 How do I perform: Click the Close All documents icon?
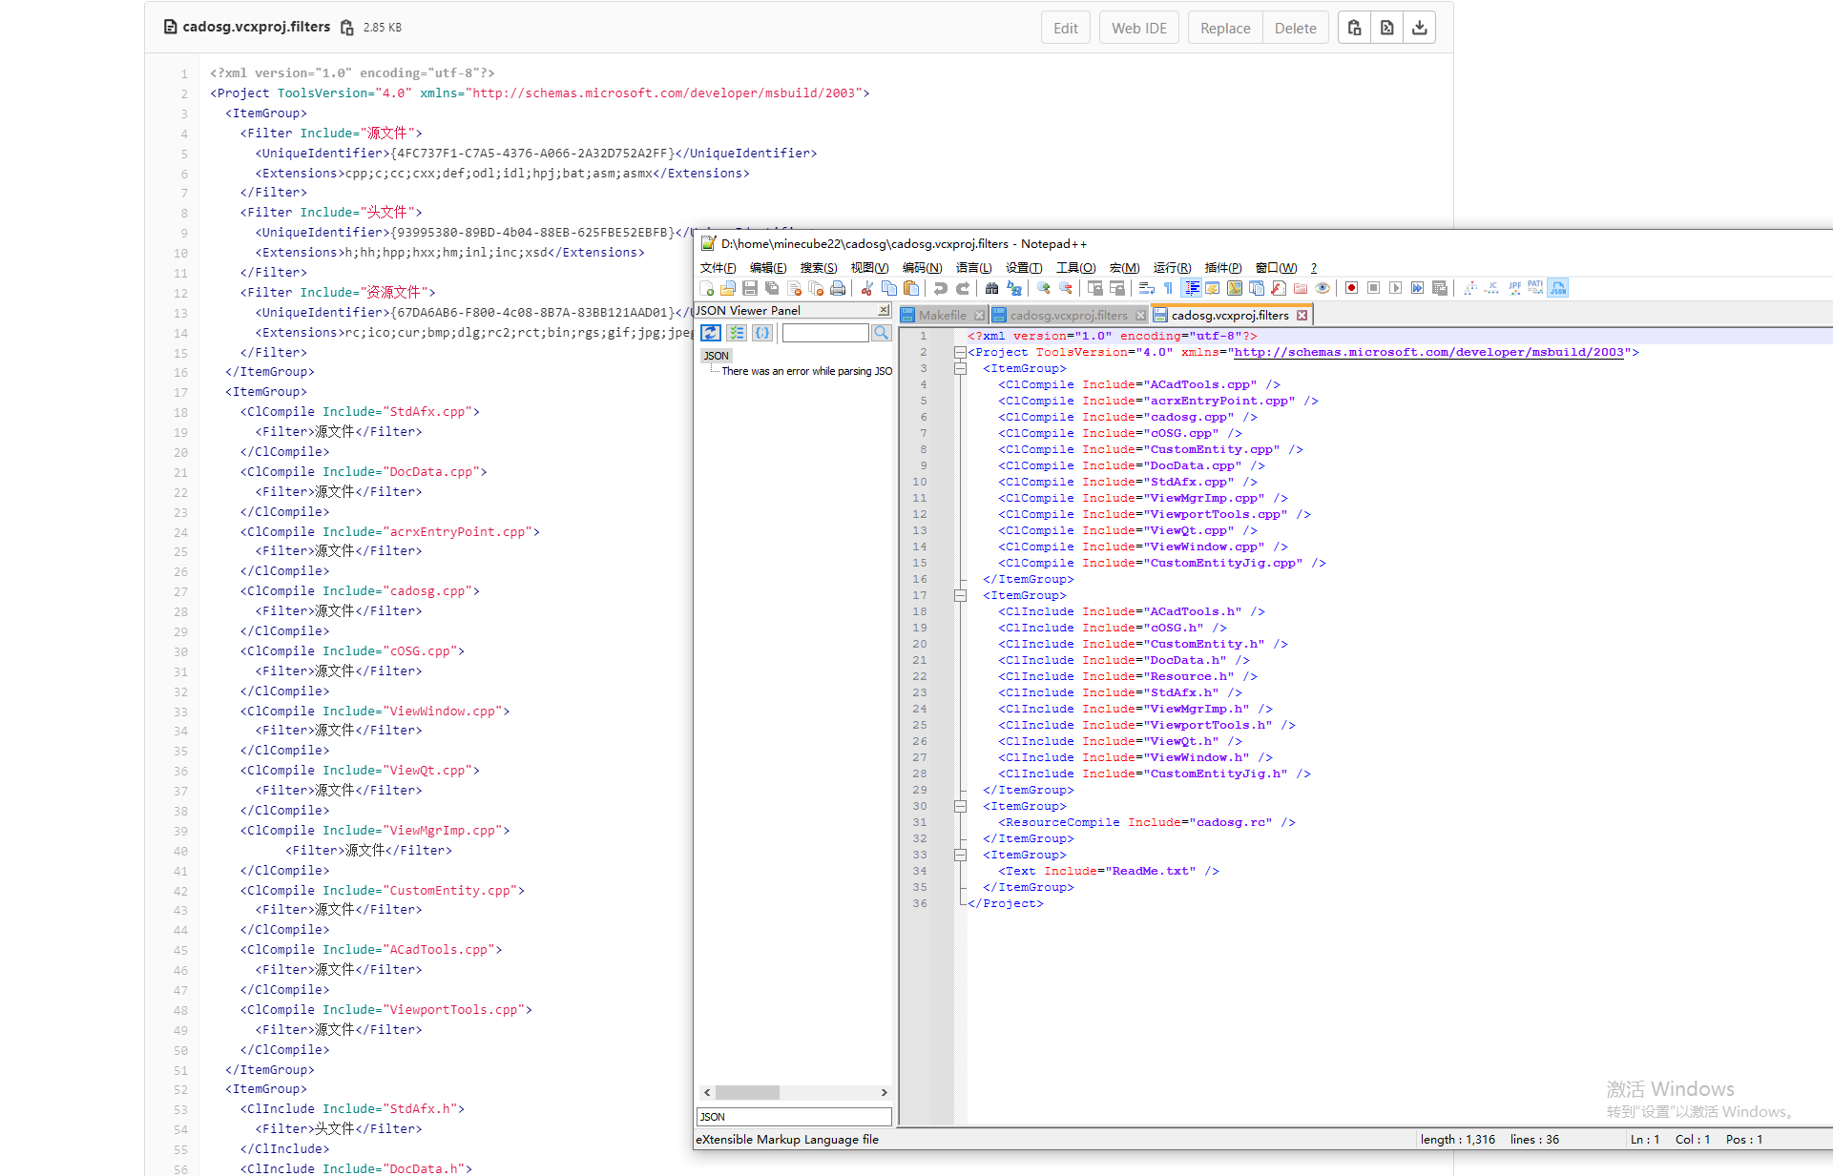(816, 288)
